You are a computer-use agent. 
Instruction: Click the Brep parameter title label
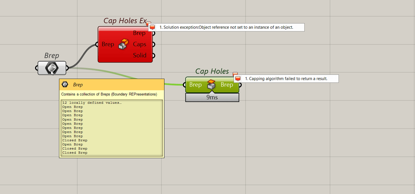pyautogui.click(x=52, y=55)
